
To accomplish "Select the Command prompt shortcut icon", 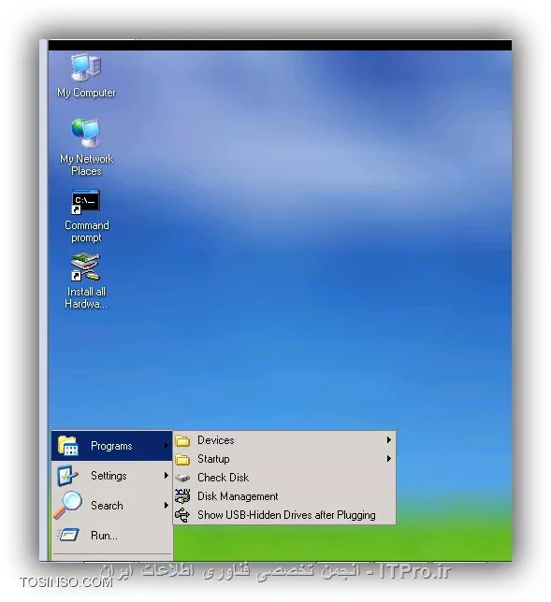I will click(x=86, y=202).
